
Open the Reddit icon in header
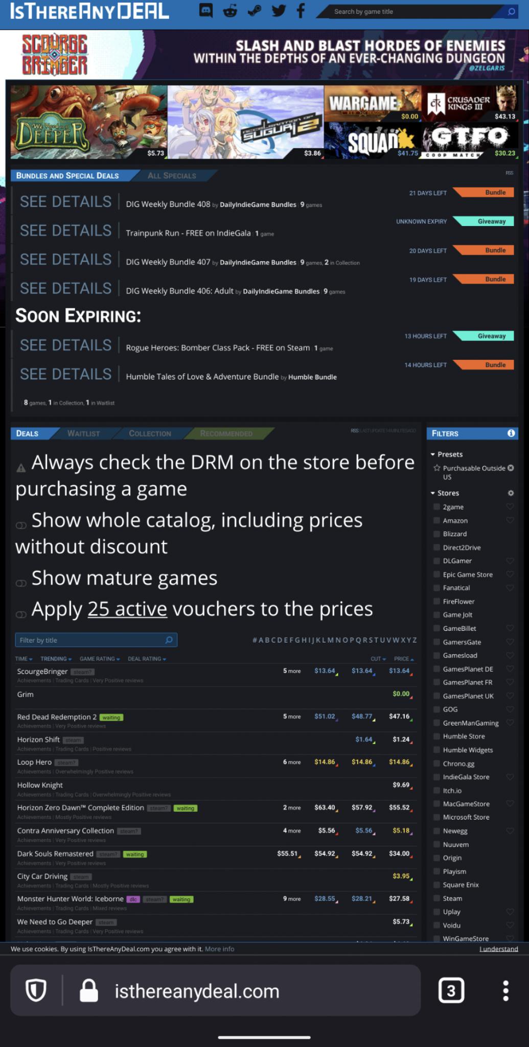point(231,11)
